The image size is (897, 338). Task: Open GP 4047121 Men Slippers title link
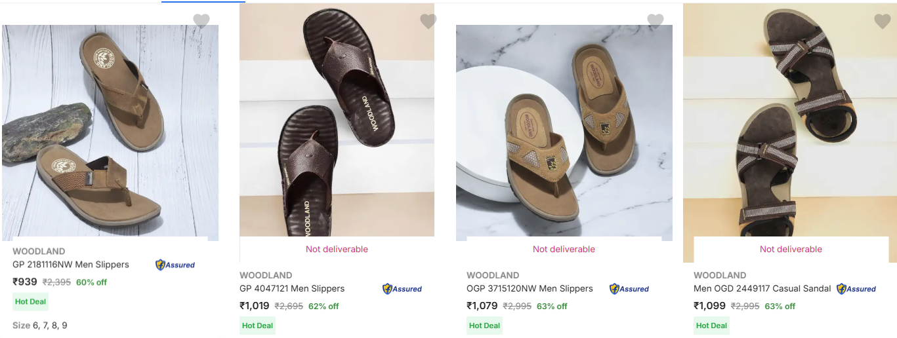tap(292, 288)
